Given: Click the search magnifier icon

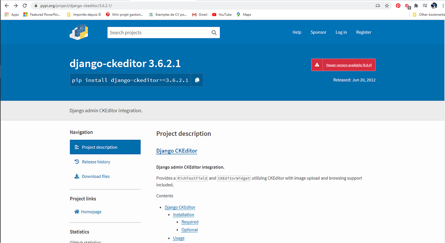Looking at the screenshot, I should point(214,32).
